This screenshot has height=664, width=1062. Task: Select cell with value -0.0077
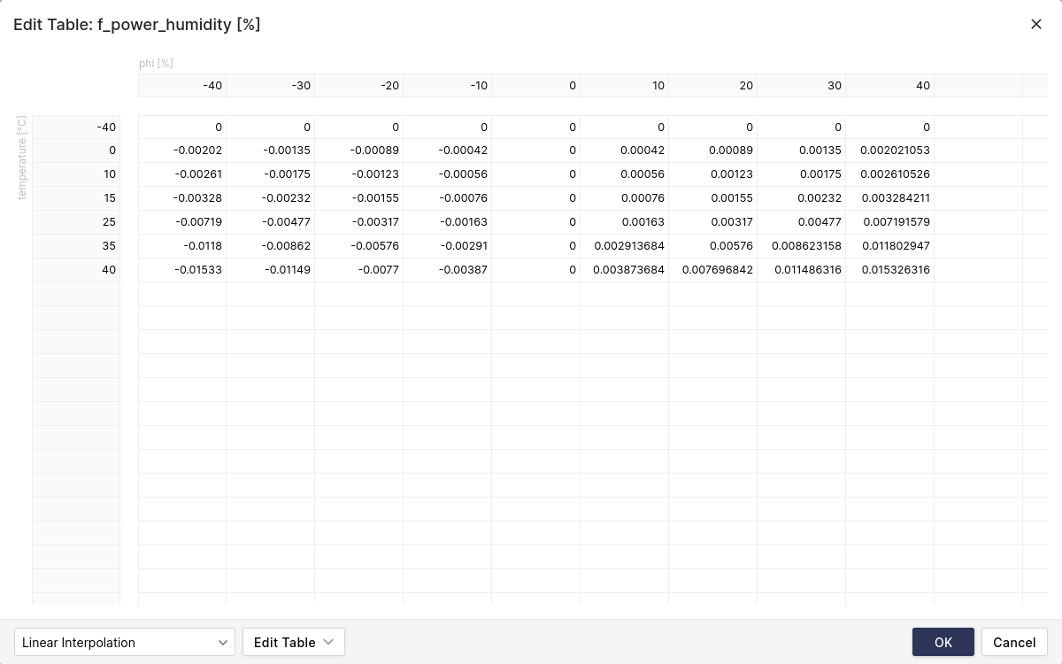point(359,270)
